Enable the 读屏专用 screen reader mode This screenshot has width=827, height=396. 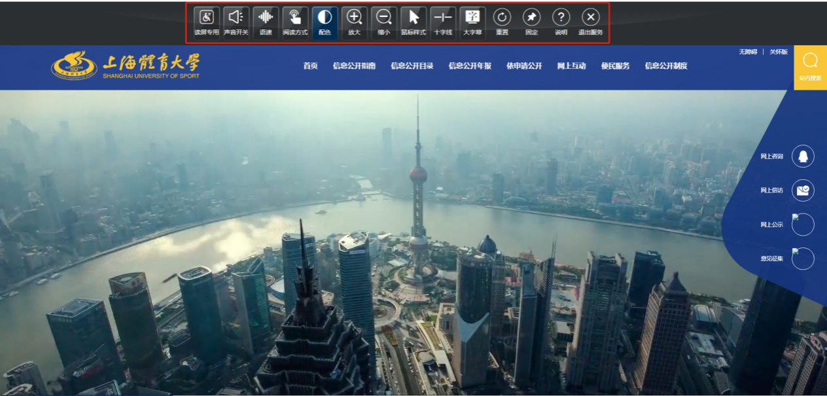pos(206,22)
